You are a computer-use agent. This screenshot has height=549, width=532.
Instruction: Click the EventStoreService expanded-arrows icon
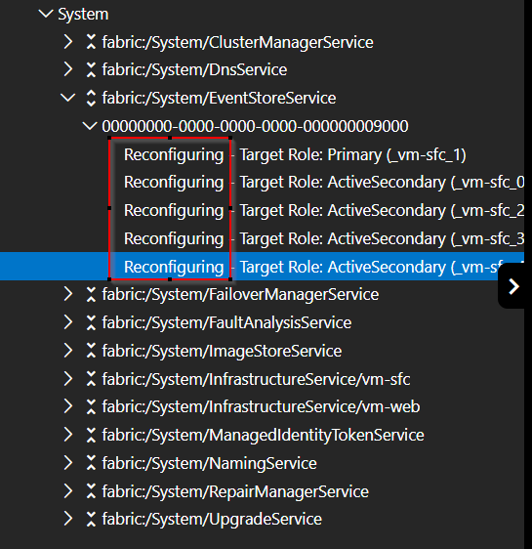coord(91,98)
